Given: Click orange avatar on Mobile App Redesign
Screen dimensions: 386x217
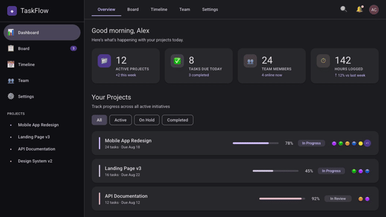Looking at the screenshot, I should coord(347,143).
